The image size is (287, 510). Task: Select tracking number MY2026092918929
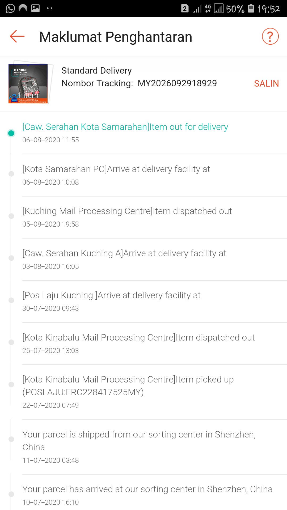coord(177,83)
